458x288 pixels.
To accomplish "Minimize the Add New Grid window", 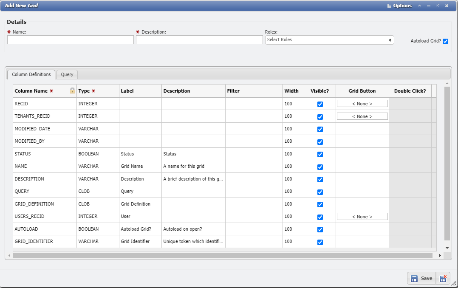I will [x=429, y=6].
